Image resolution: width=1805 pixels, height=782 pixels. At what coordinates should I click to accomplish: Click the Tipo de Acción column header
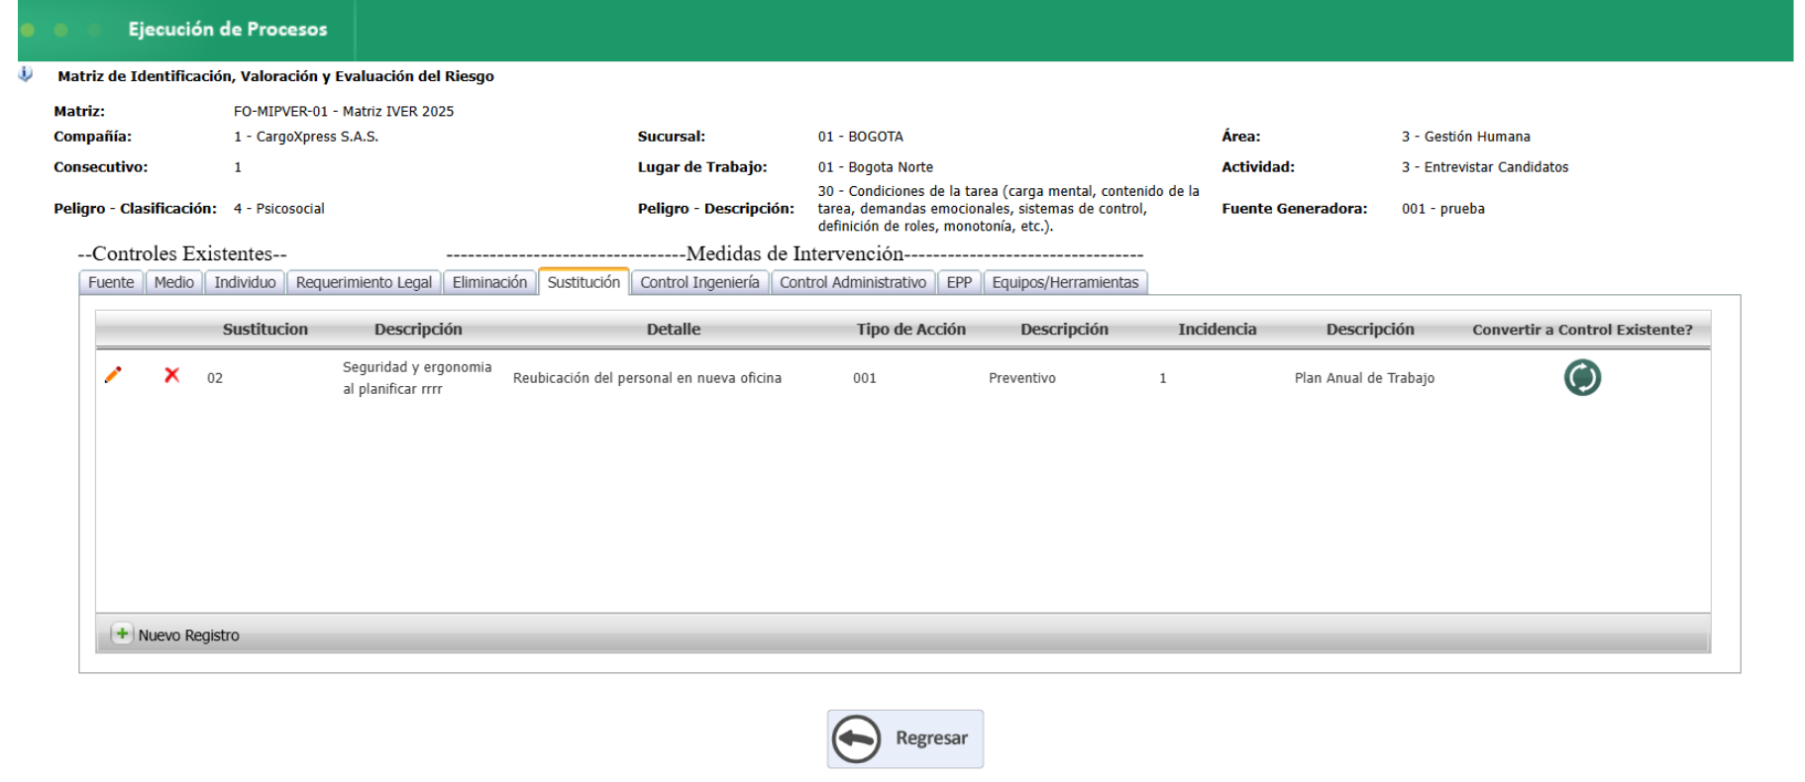click(x=911, y=330)
